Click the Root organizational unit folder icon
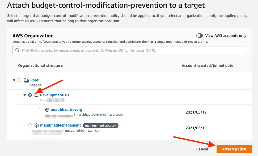Image resolution: width=258 pixels, height=156 pixels. 26,80
